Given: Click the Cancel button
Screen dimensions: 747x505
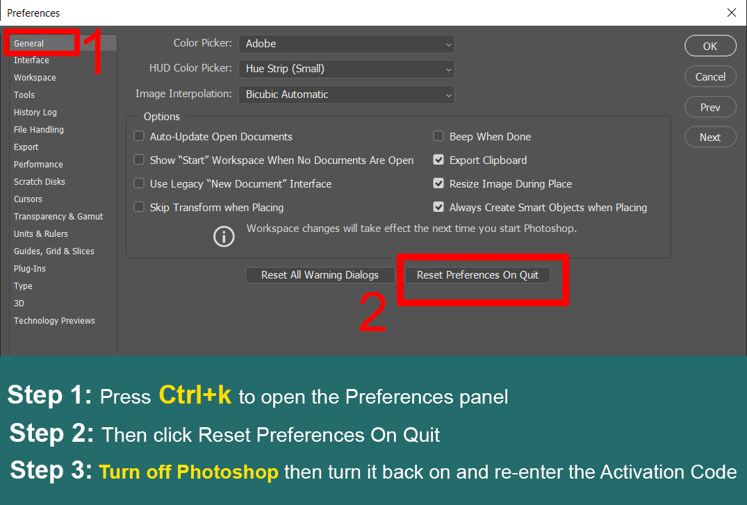Looking at the screenshot, I should (709, 77).
